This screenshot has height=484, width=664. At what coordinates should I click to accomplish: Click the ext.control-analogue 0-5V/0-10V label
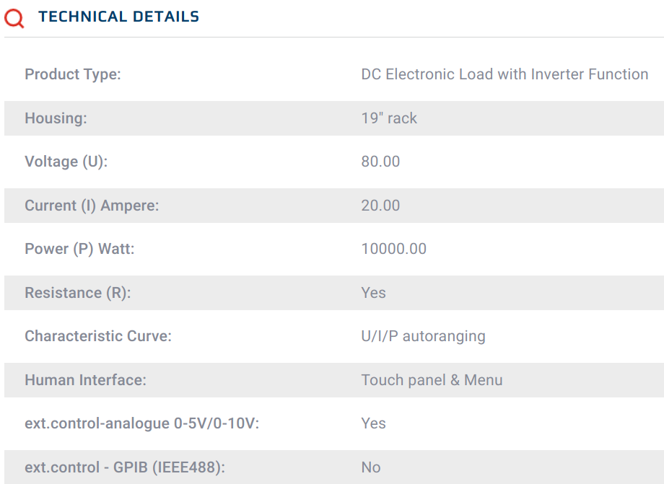141,423
